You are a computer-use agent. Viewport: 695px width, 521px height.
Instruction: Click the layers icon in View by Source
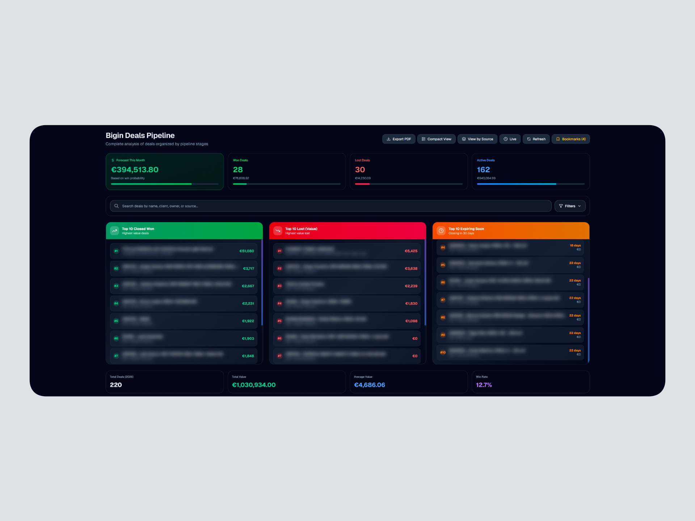pos(464,139)
